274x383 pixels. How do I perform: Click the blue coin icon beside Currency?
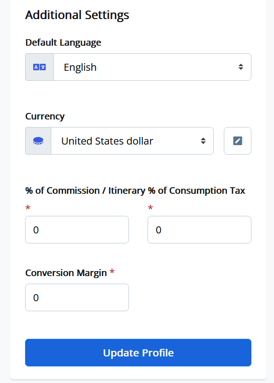pyautogui.click(x=38, y=141)
